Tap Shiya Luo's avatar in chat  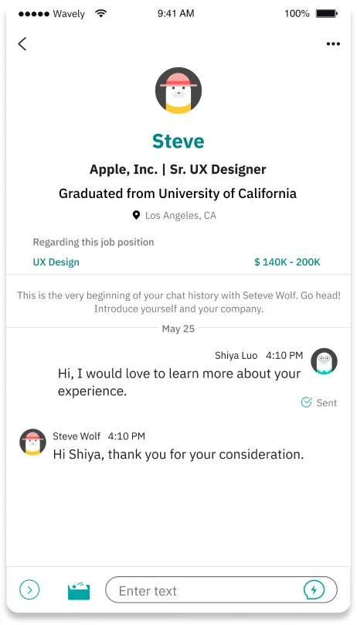tap(325, 361)
